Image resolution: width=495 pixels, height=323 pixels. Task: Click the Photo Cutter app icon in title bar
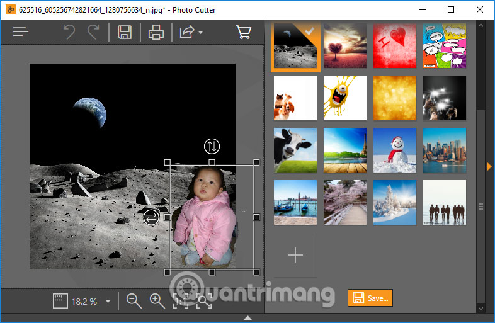point(11,9)
